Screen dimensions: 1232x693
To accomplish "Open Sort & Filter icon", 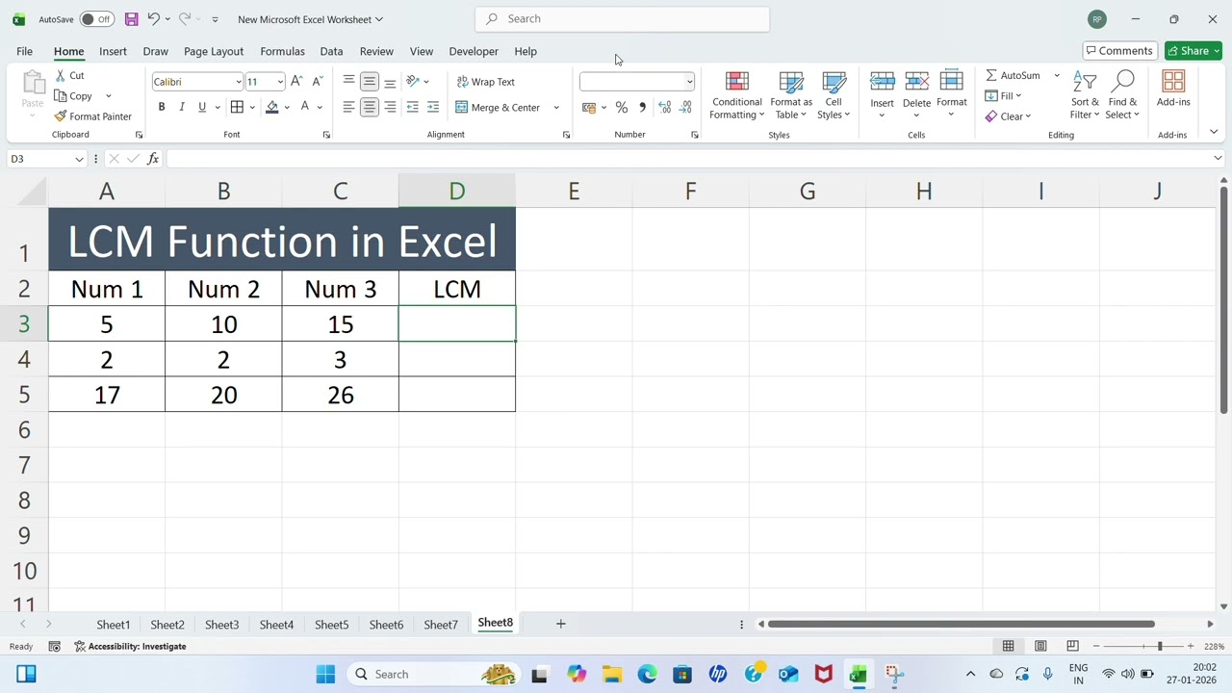I will click(x=1085, y=83).
